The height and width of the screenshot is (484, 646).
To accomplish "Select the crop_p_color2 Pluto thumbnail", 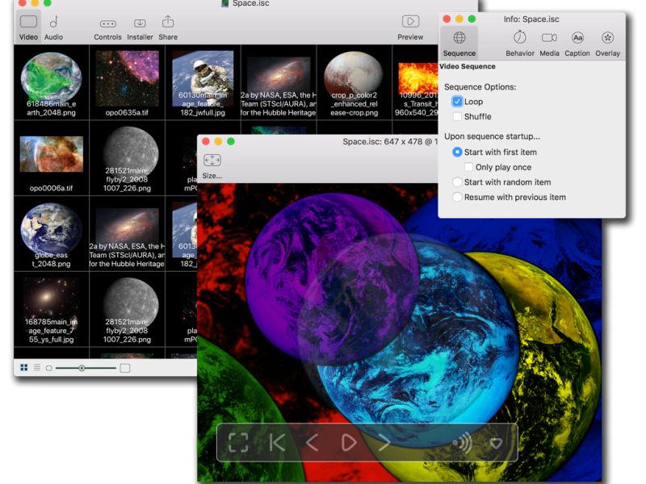I will tap(354, 82).
